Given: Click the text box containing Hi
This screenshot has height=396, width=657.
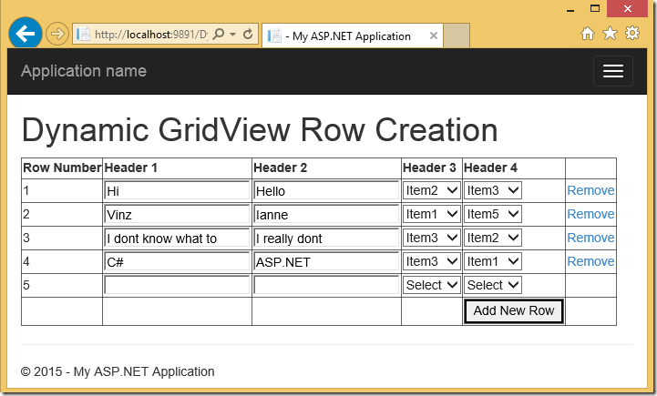Looking at the screenshot, I should 177,191.
